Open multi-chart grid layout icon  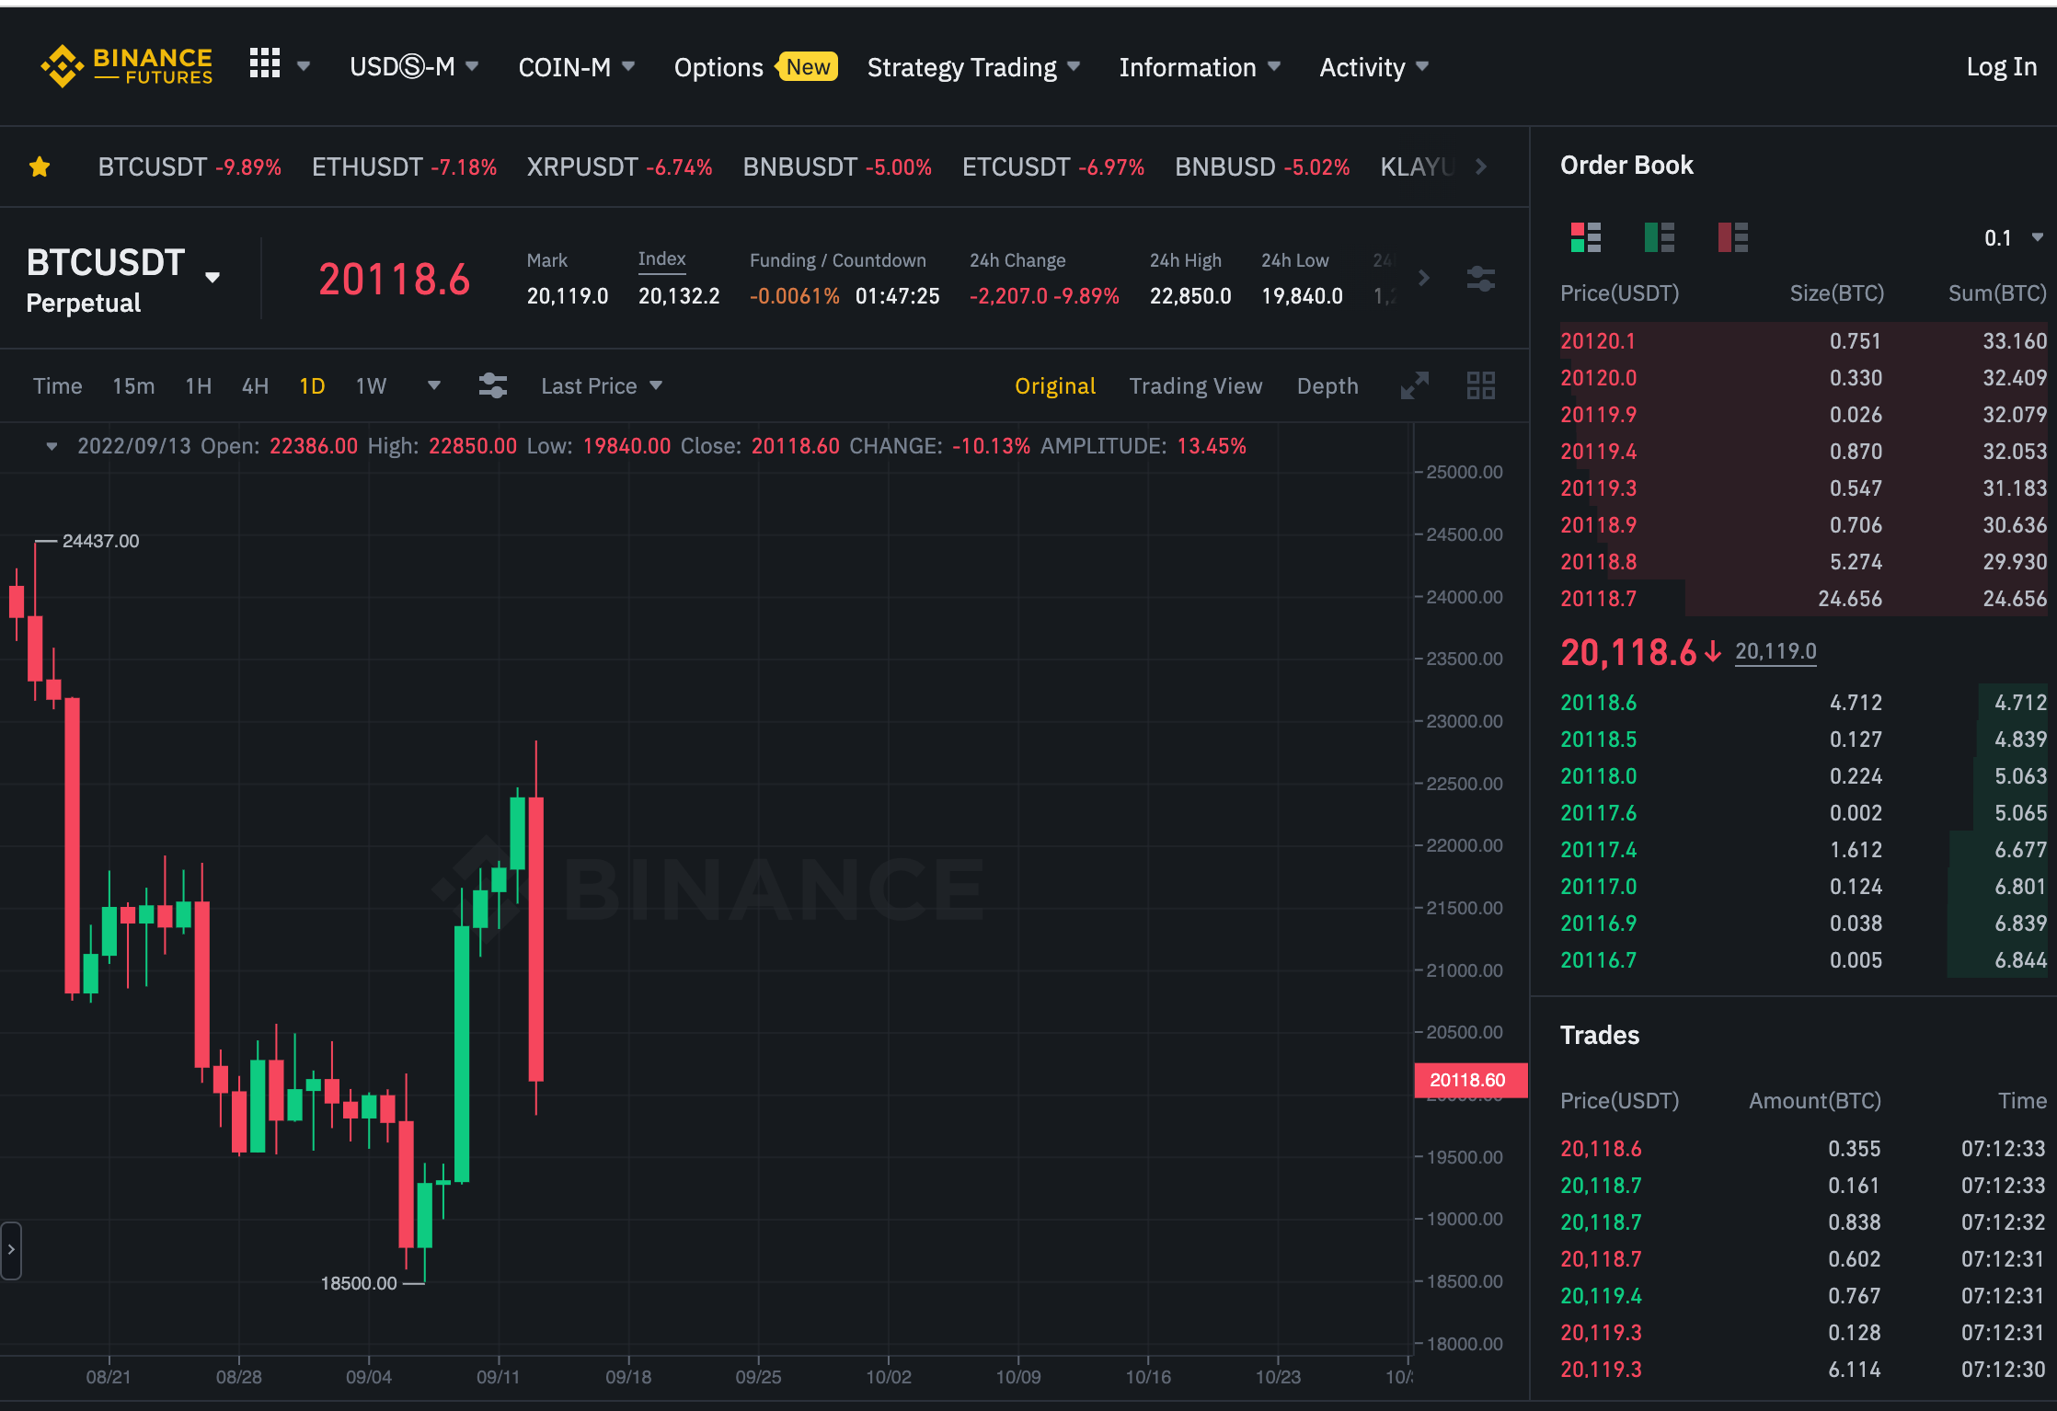point(1480,385)
